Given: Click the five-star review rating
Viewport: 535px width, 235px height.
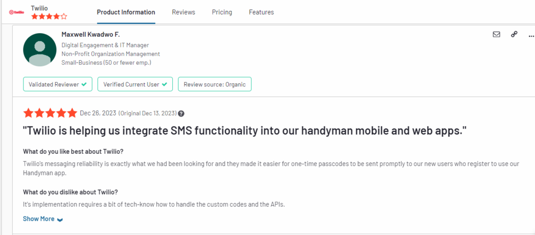Looking at the screenshot, I should tap(50, 113).
